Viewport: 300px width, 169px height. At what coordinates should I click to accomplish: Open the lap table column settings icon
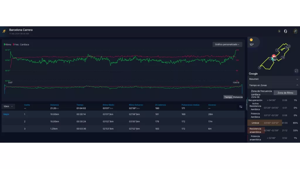coord(241,107)
